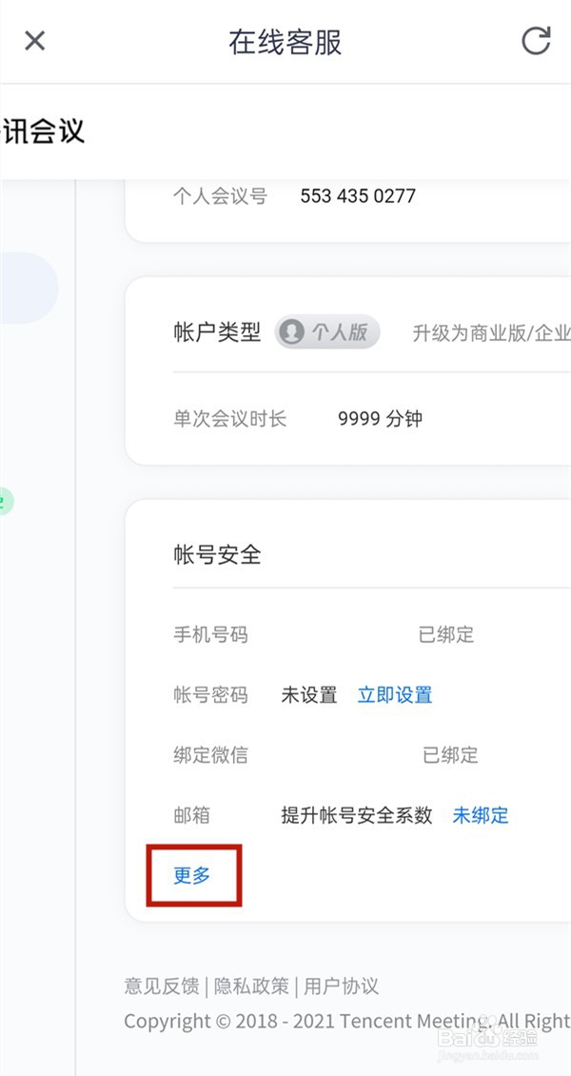Click the 在线客服 page title
The height and width of the screenshot is (1076, 571).
click(x=285, y=42)
